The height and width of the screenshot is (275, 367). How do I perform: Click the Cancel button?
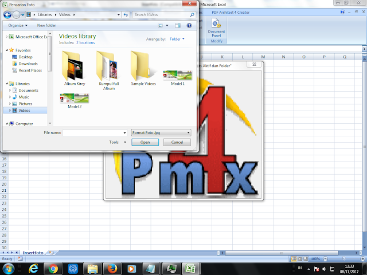pos(177,142)
